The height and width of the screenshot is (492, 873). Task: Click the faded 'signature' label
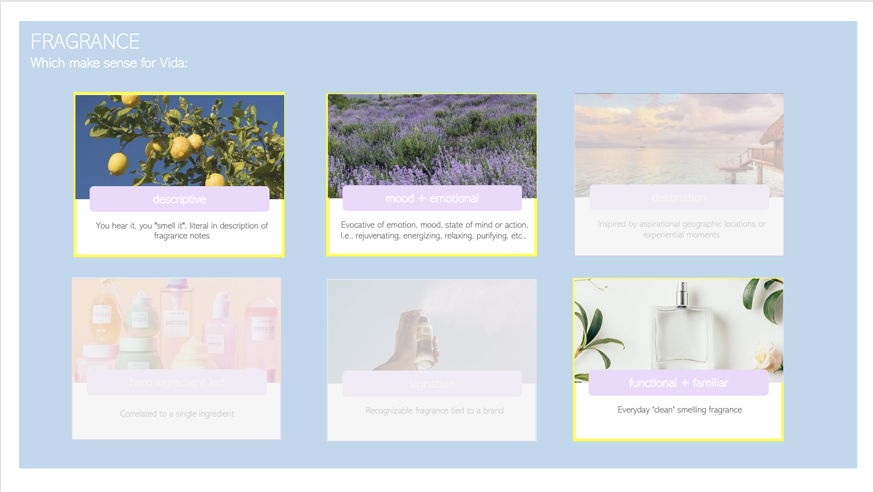(x=432, y=384)
